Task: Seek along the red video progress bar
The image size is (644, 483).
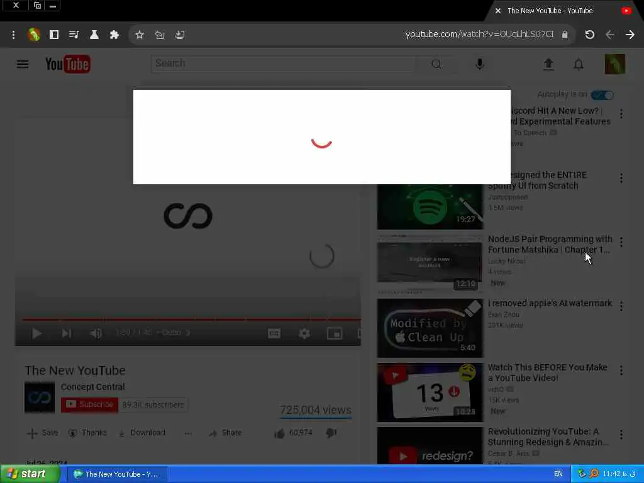Action: (191, 319)
